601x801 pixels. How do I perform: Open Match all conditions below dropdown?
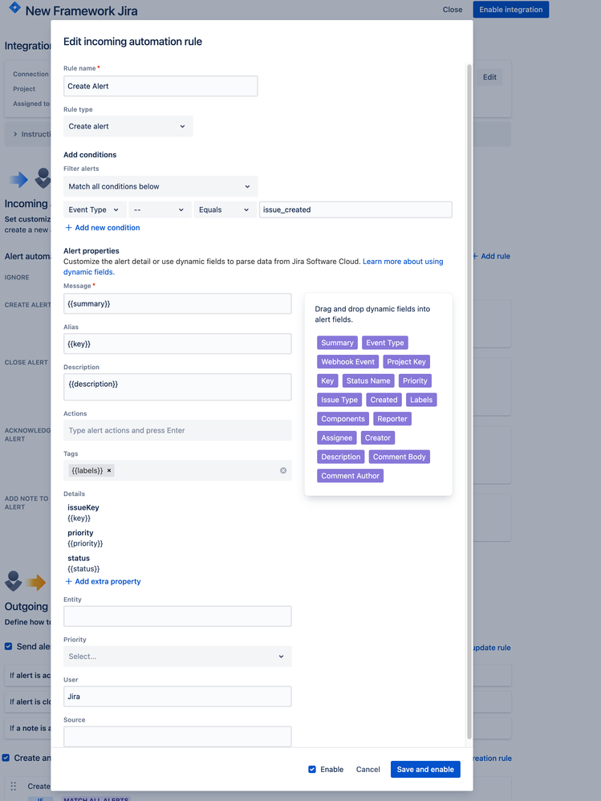click(x=160, y=186)
